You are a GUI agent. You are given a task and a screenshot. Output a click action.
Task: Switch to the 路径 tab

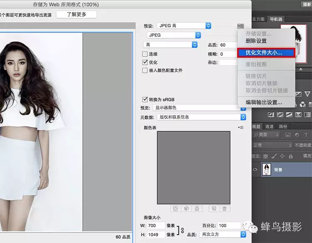click(283, 126)
